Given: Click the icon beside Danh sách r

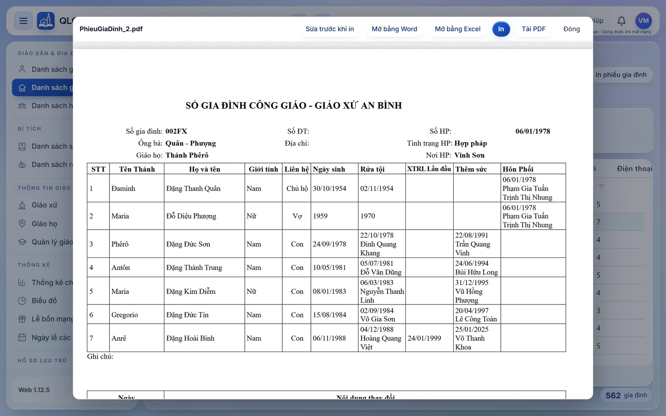Looking at the screenshot, I should tap(22, 165).
